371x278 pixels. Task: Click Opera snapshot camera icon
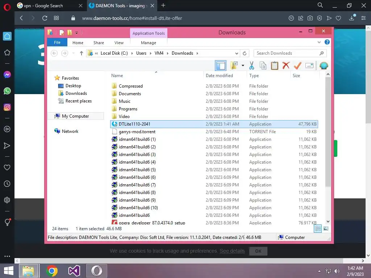(x=310, y=18)
